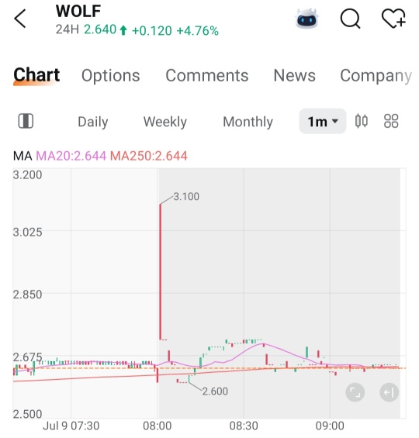Toggle the split panel layout icon

pos(26,121)
